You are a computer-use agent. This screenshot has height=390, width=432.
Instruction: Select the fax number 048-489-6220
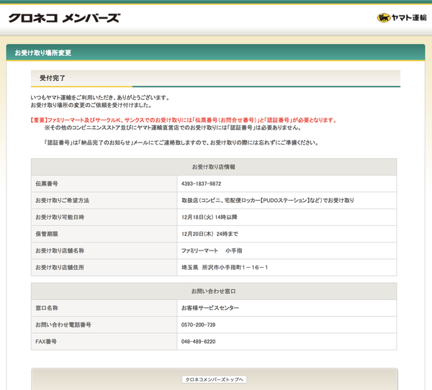pos(199,342)
